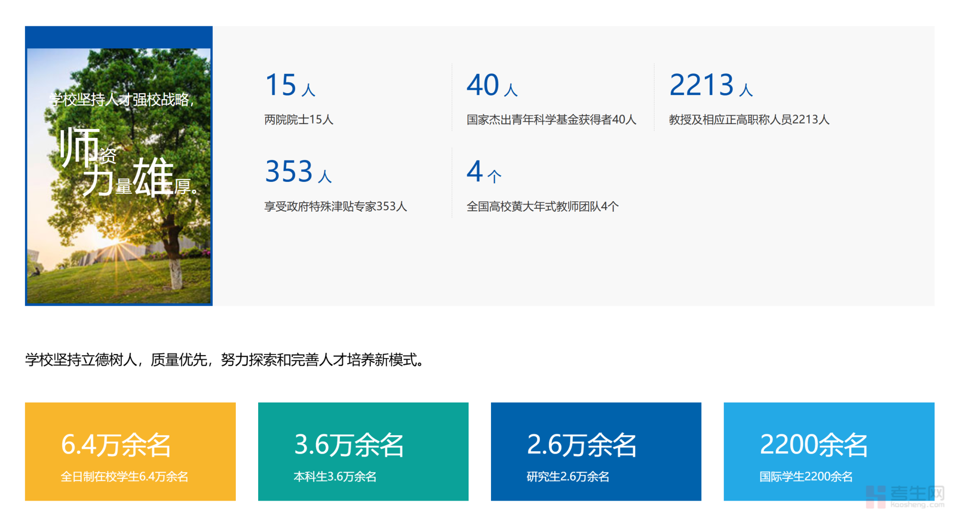Click the 教授及相应正高职称人员2213人 label
Viewport: 957px width, 518px height.
point(749,120)
